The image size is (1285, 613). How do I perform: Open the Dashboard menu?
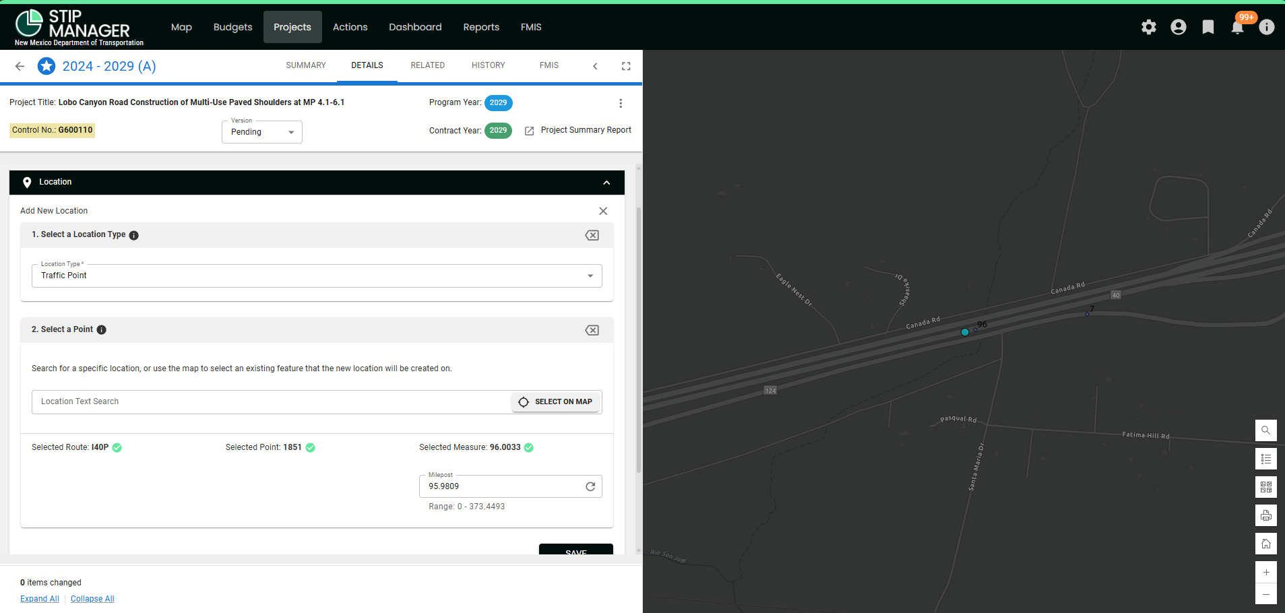coord(415,27)
